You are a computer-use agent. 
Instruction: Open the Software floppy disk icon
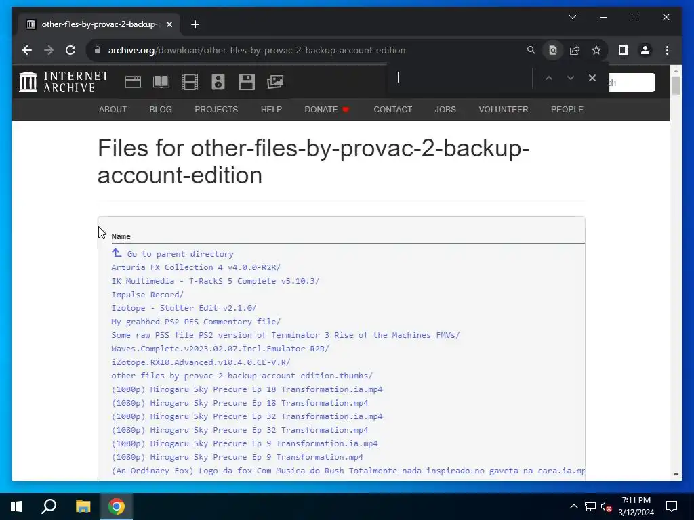click(x=247, y=82)
